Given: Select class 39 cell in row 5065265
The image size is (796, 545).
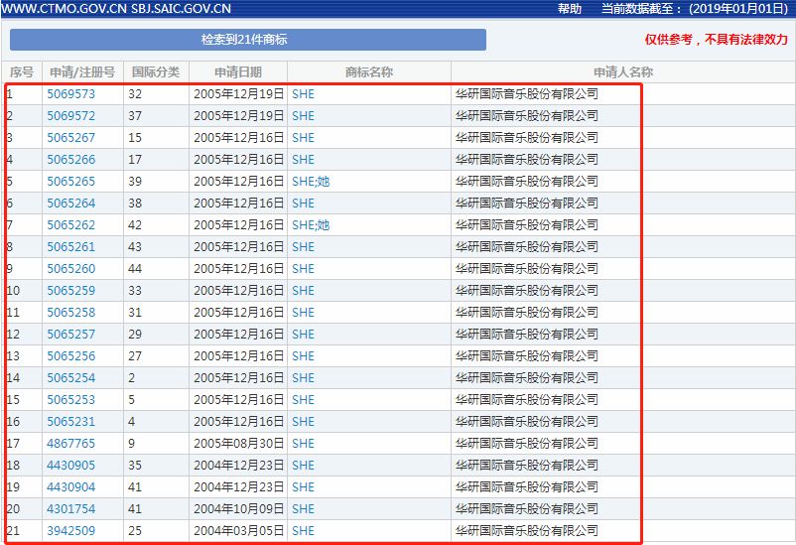Looking at the screenshot, I should (x=135, y=182).
